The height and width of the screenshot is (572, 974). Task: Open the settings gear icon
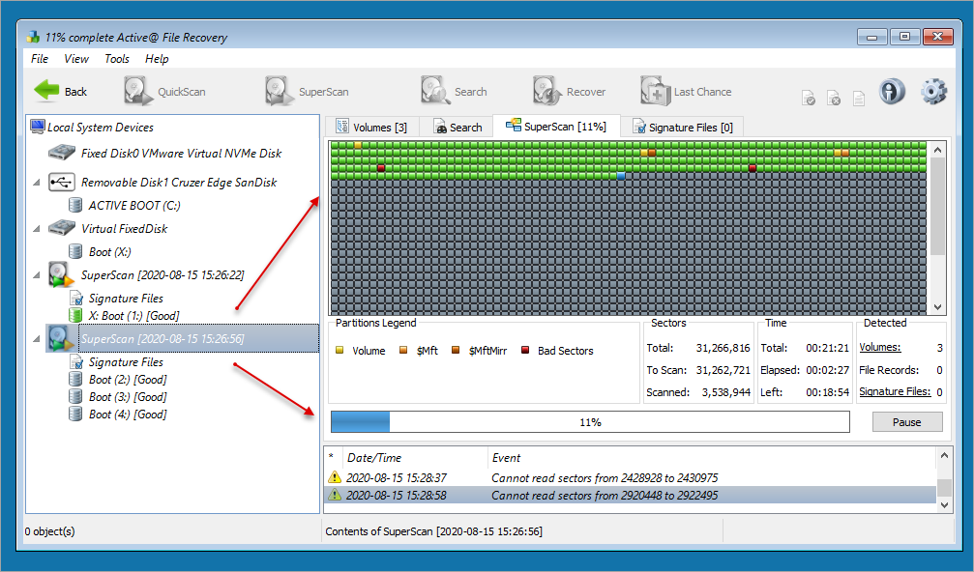click(933, 92)
